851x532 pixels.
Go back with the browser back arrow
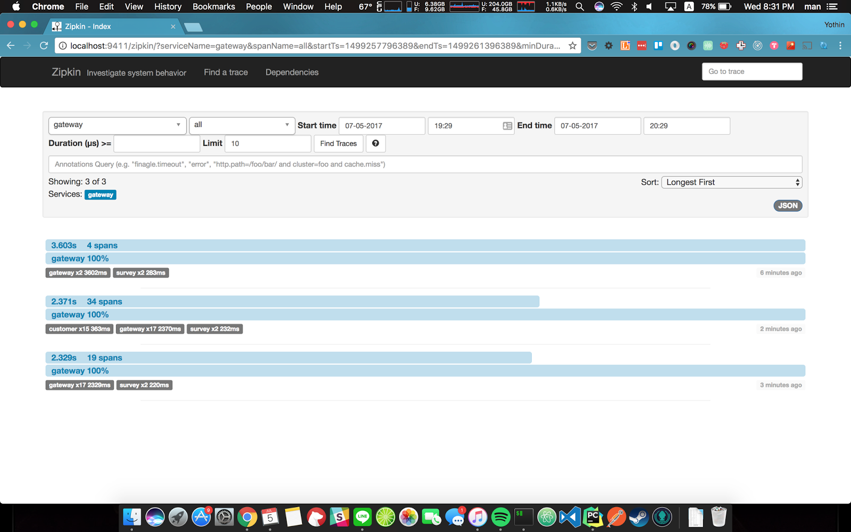click(11, 46)
